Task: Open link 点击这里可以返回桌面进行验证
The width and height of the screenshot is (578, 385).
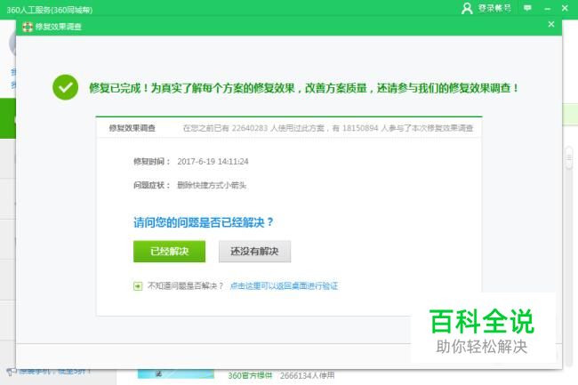Action: pyautogui.click(x=284, y=286)
